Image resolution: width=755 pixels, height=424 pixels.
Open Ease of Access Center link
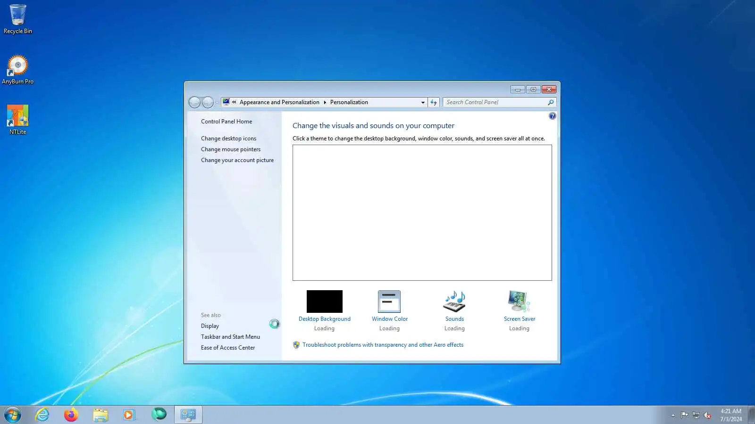click(228, 348)
